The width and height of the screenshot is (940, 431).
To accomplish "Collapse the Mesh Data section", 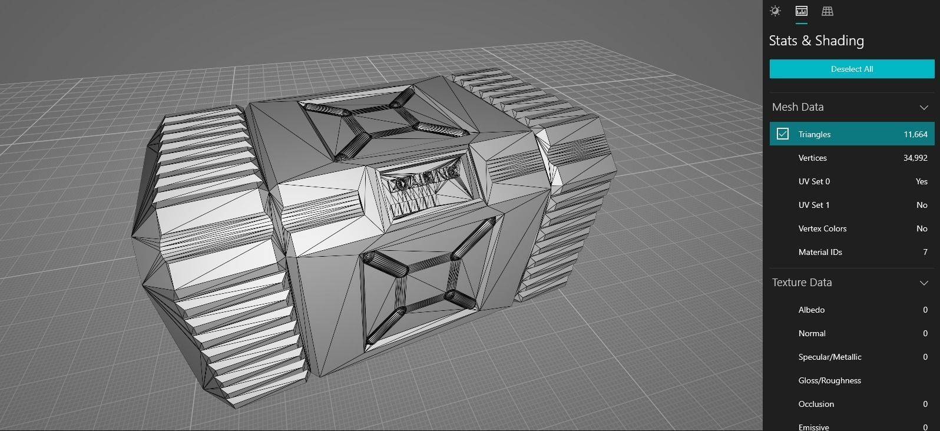I will pyautogui.click(x=924, y=107).
